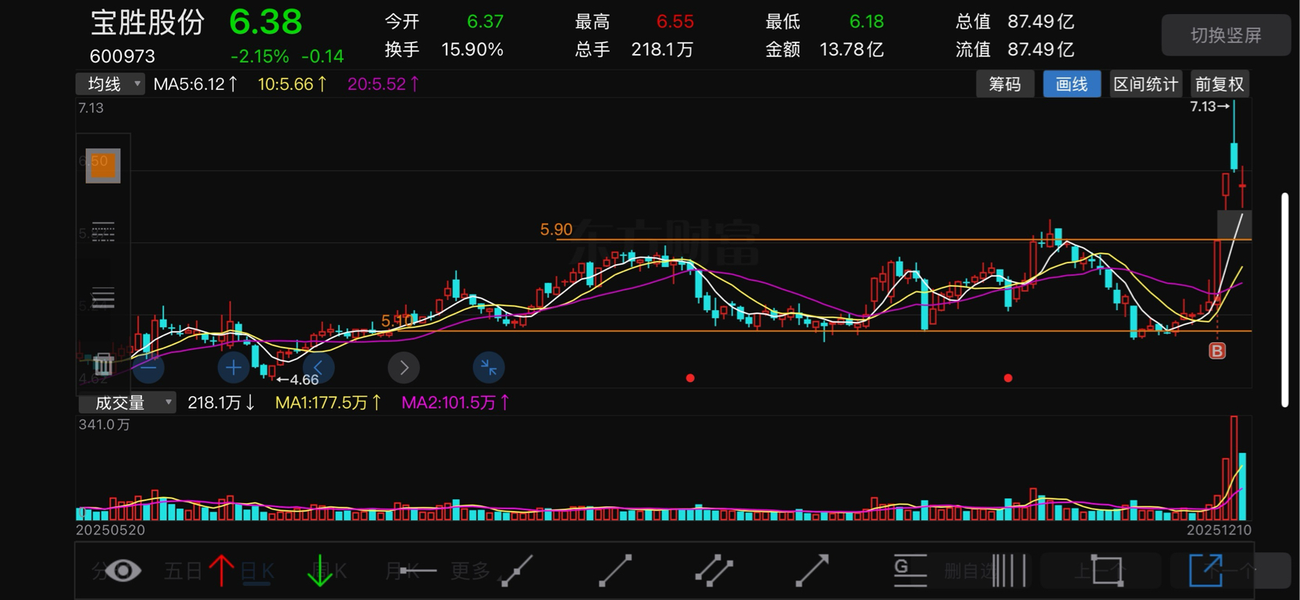The height and width of the screenshot is (600, 1300).
Task: Open the 均线 indicator dropdown
Action: coord(110,84)
